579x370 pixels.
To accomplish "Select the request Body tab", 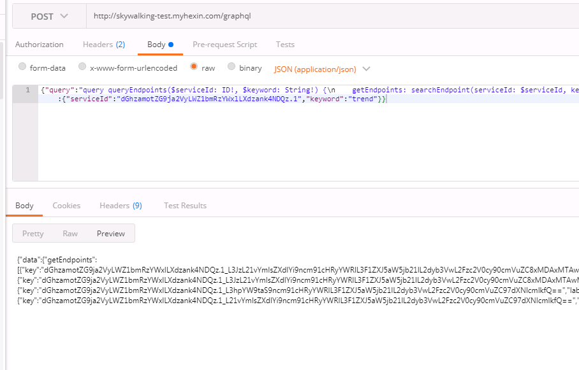I will coord(160,45).
